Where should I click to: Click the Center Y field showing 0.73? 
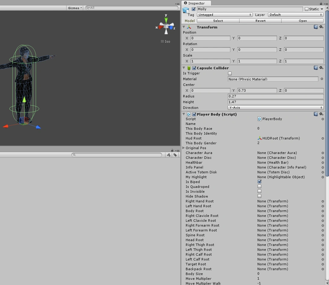pos(257,90)
